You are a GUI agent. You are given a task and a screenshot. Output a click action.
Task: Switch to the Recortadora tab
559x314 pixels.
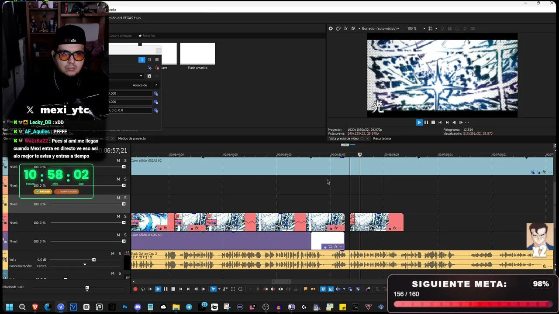(x=382, y=139)
